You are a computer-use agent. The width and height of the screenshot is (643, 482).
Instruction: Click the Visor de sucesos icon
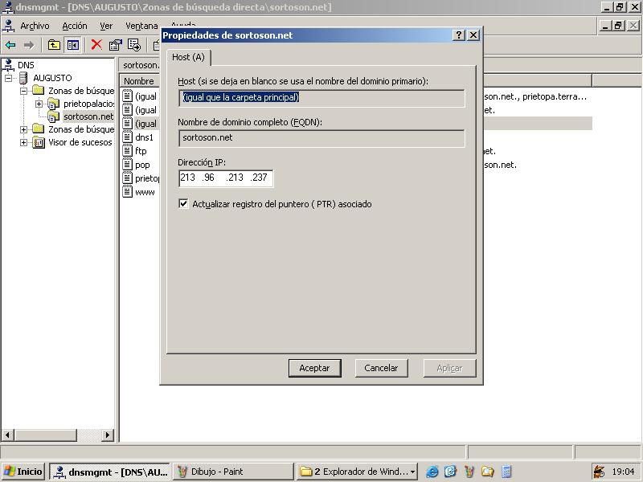[39, 142]
